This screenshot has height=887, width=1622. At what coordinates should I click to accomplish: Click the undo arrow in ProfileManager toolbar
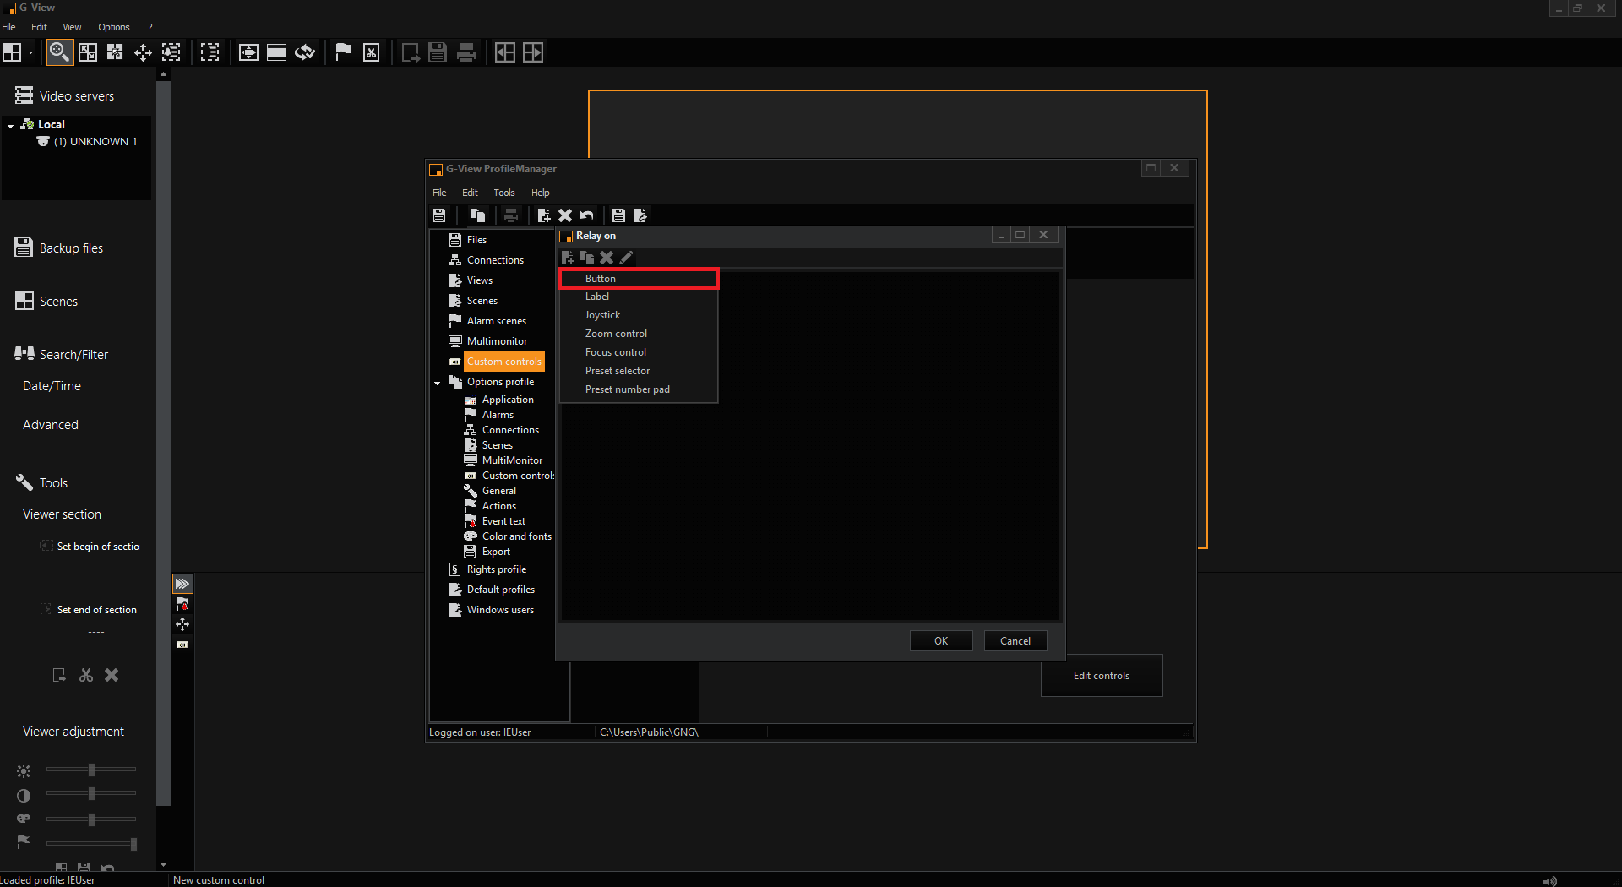pos(586,215)
